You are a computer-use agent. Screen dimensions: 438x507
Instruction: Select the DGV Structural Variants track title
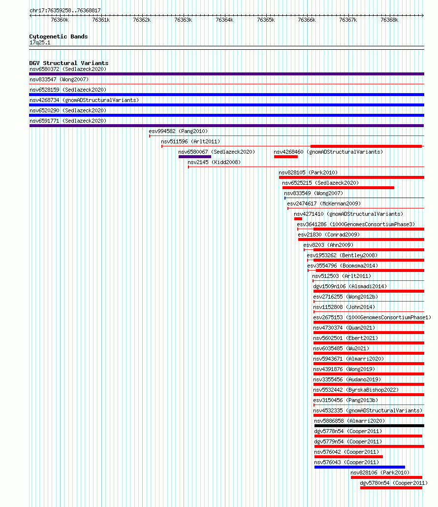pos(69,63)
